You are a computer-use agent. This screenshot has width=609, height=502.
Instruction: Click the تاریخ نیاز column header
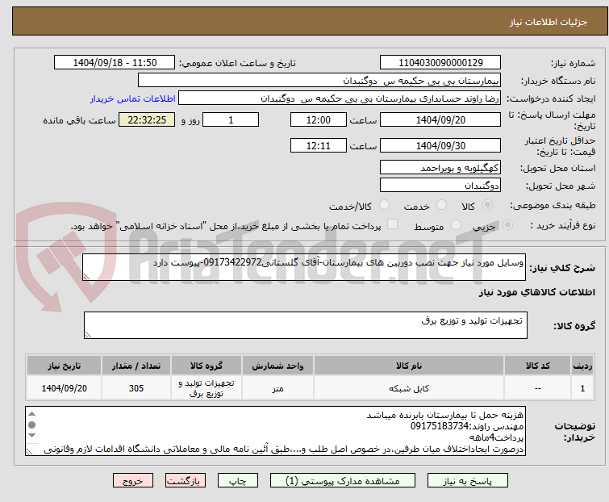(64, 366)
